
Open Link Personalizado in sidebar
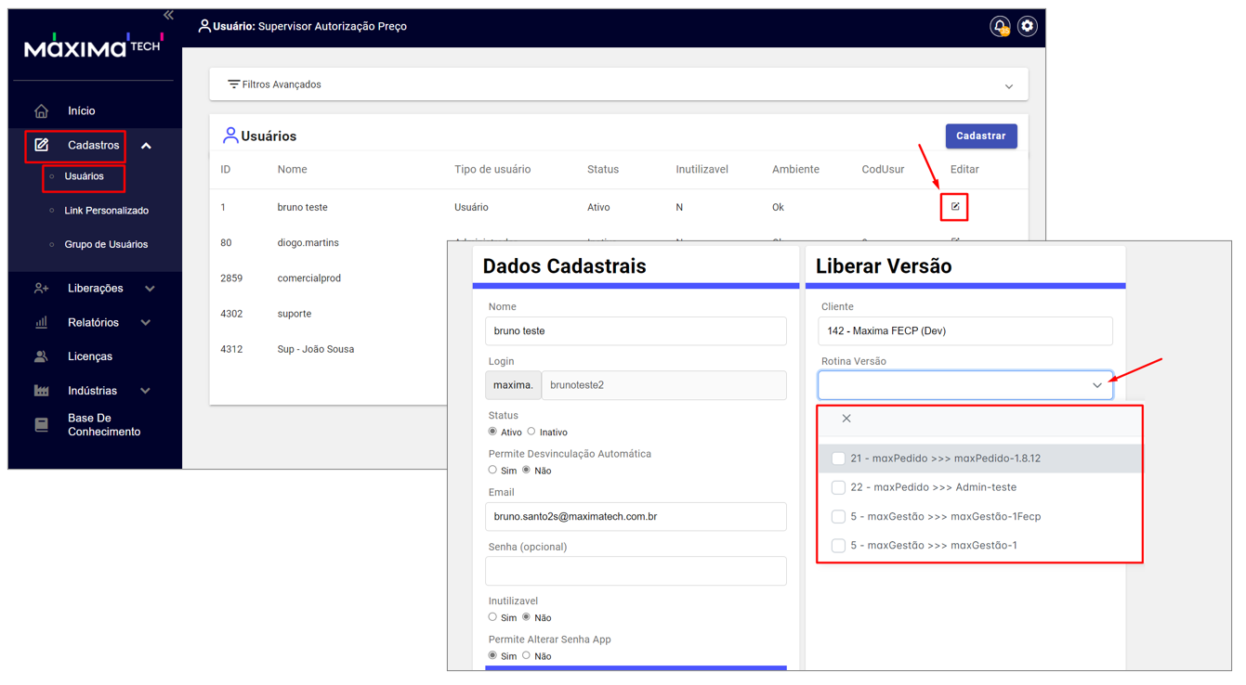point(106,211)
